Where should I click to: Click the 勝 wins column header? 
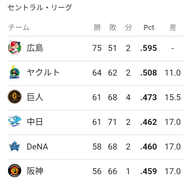coord(97,27)
